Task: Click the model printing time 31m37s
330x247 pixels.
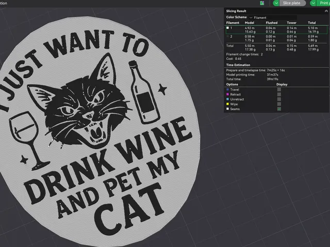Action: pyautogui.click(x=273, y=75)
